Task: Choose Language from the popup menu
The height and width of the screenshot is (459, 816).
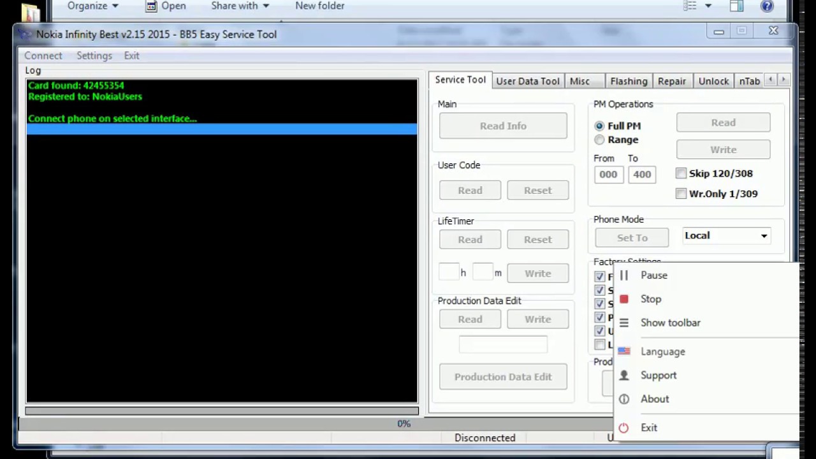Action: point(663,351)
